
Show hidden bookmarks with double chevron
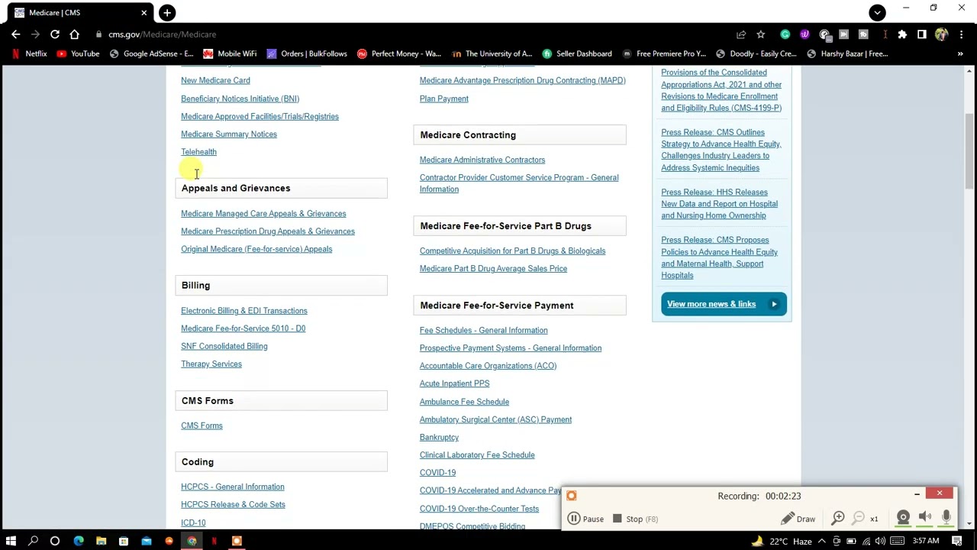click(x=960, y=53)
